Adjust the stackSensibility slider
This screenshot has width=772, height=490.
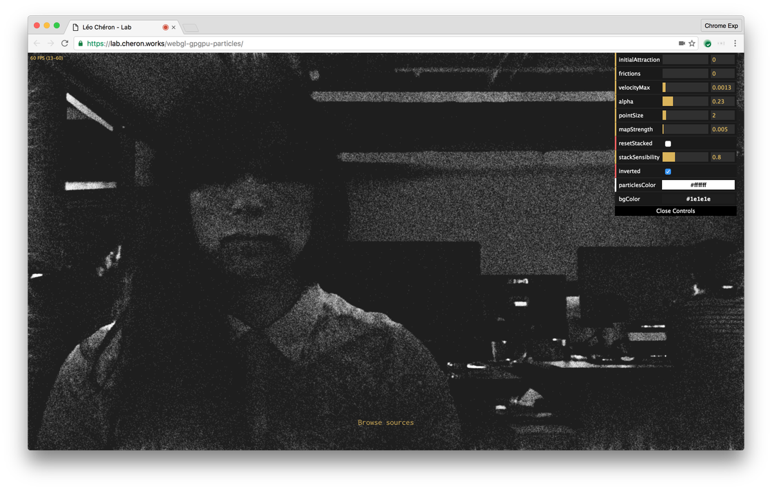coord(685,157)
